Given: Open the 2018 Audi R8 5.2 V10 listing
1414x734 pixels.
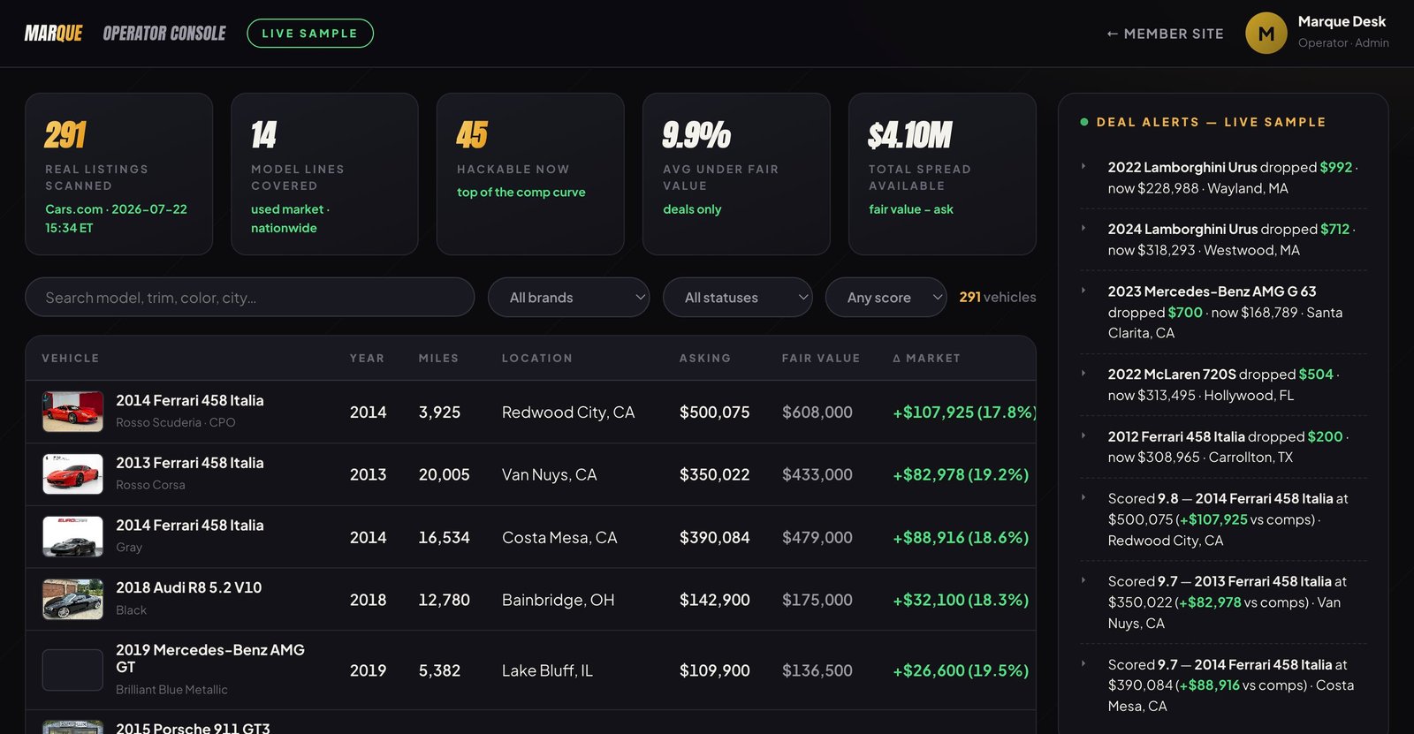Looking at the screenshot, I should point(189,588).
